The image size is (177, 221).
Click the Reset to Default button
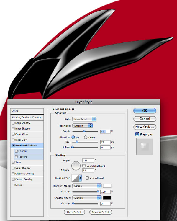pos(101,212)
